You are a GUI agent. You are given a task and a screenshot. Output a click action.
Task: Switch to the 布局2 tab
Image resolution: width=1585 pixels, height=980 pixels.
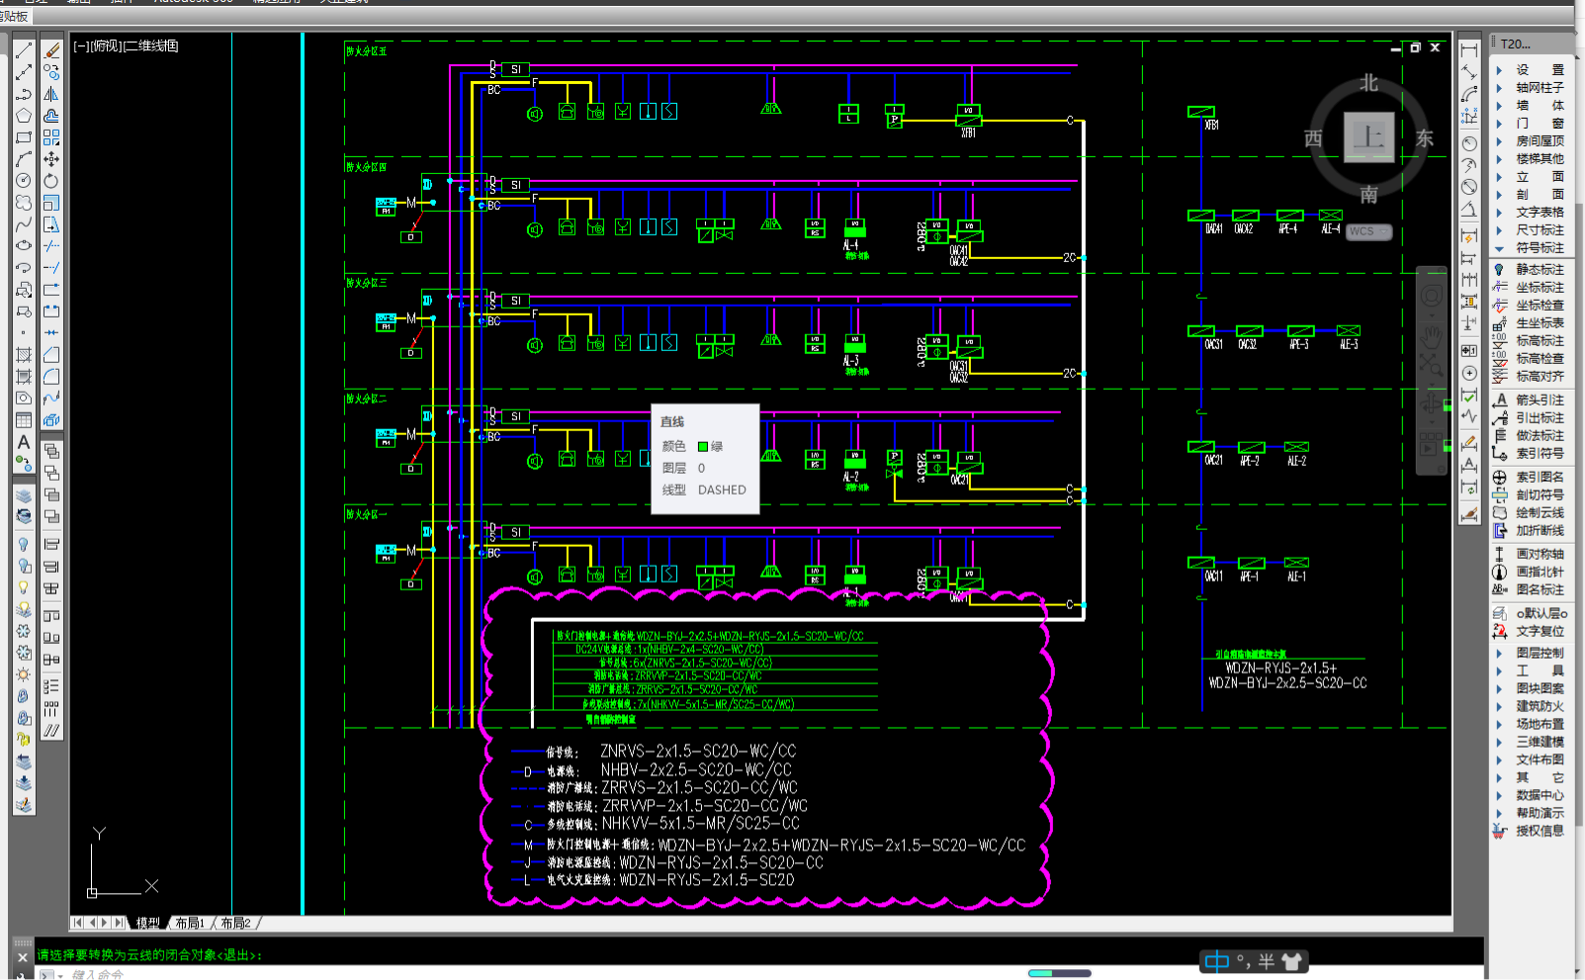[235, 923]
